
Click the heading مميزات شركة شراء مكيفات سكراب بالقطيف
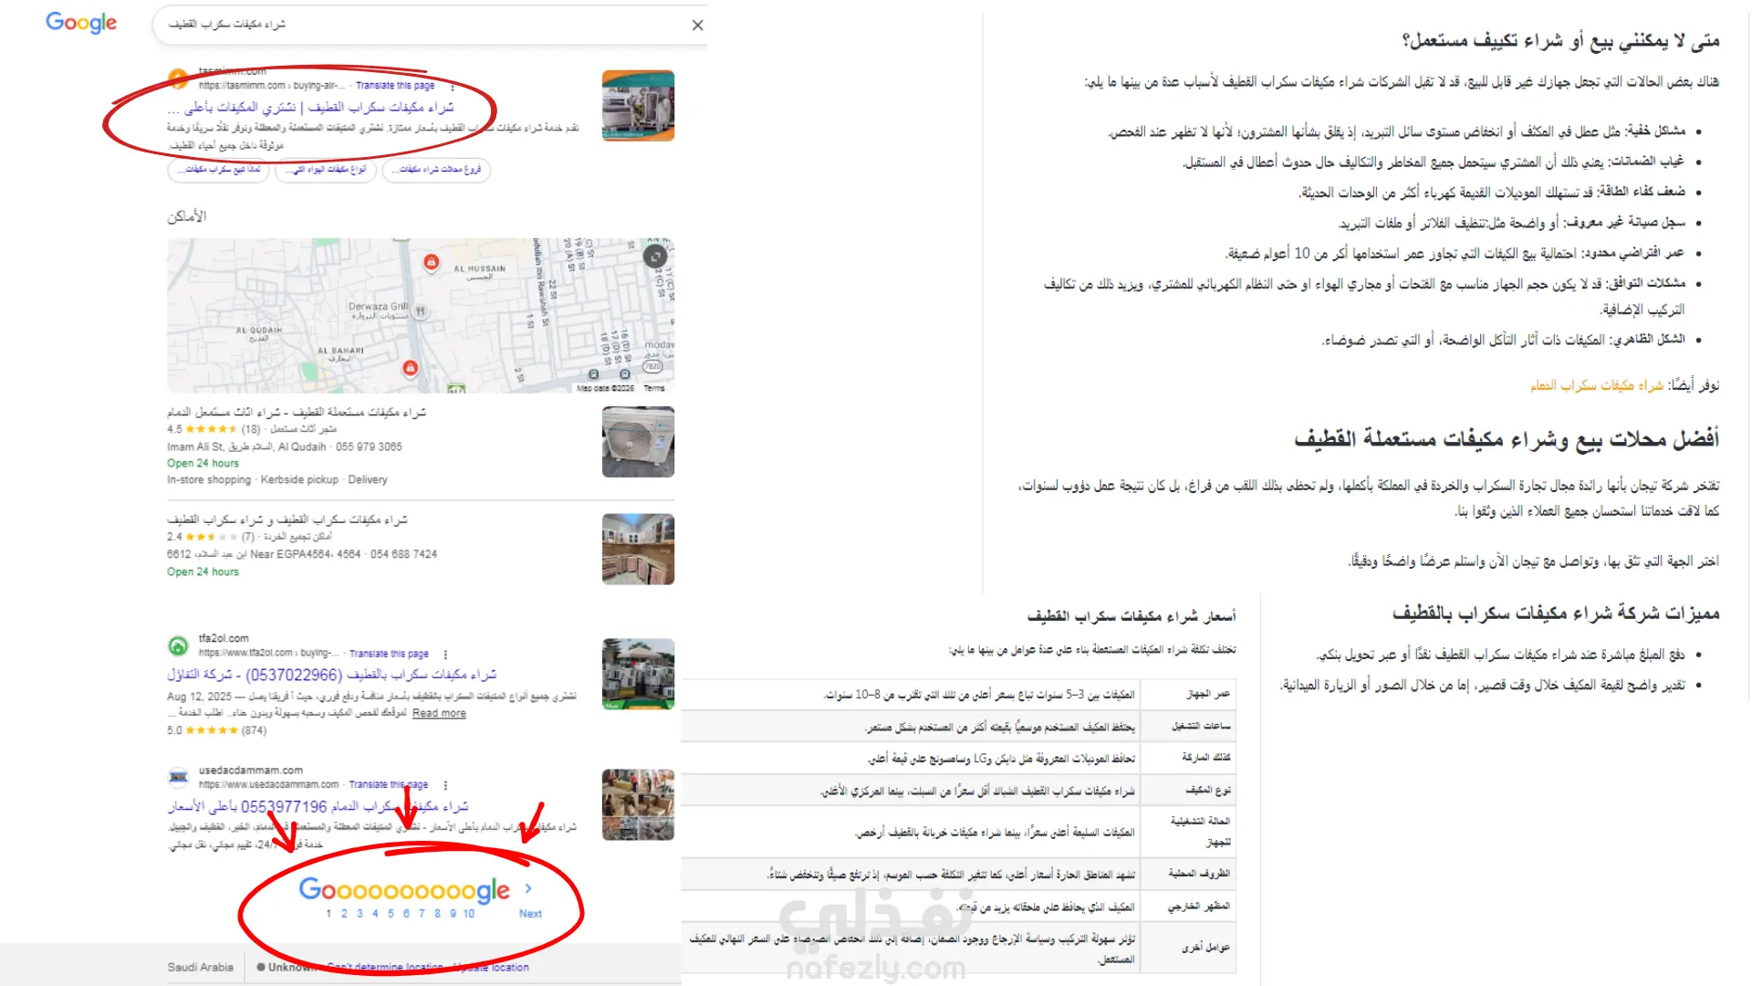click(x=1556, y=614)
